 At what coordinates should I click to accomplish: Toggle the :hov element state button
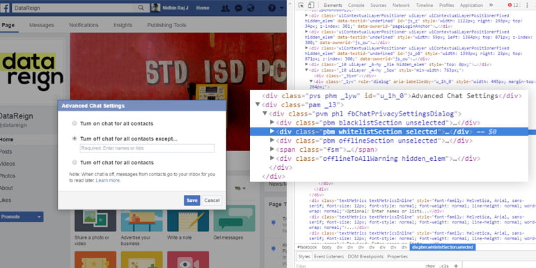point(430,266)
